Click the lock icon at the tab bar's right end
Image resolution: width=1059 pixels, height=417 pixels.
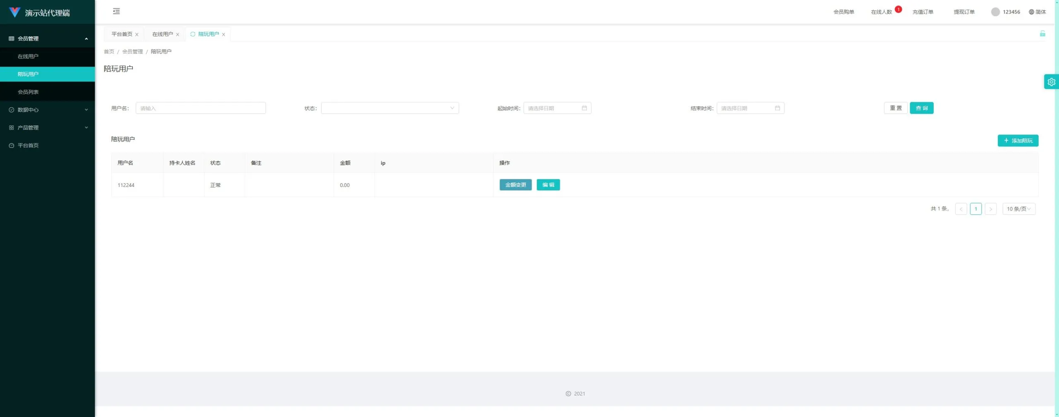[1042, 34]
